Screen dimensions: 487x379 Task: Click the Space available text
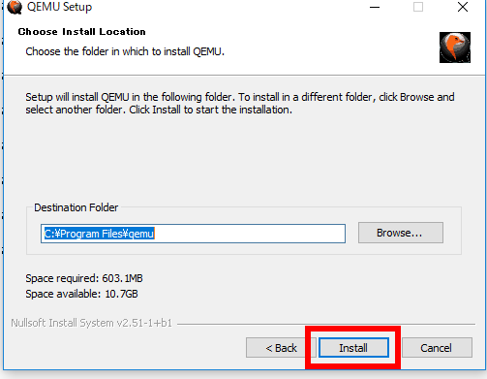[81, 294]
